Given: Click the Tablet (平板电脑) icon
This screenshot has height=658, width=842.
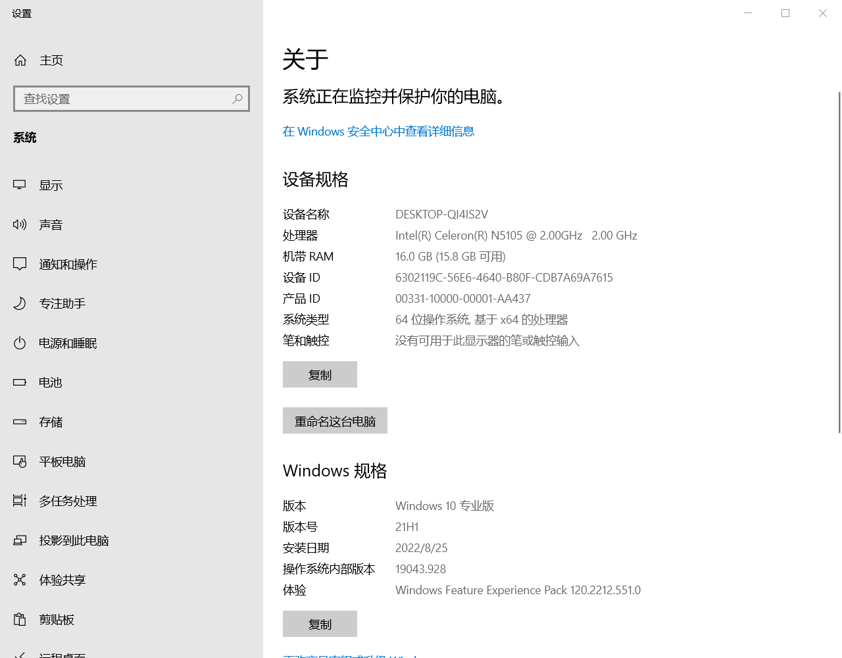Looking at the screenshot, I should click(20, 461).
